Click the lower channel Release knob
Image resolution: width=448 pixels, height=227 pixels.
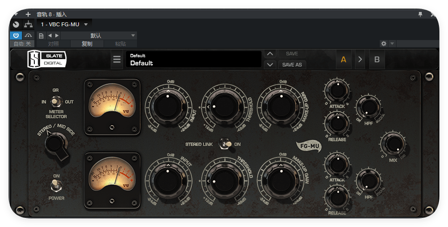(x=337, y=197)
